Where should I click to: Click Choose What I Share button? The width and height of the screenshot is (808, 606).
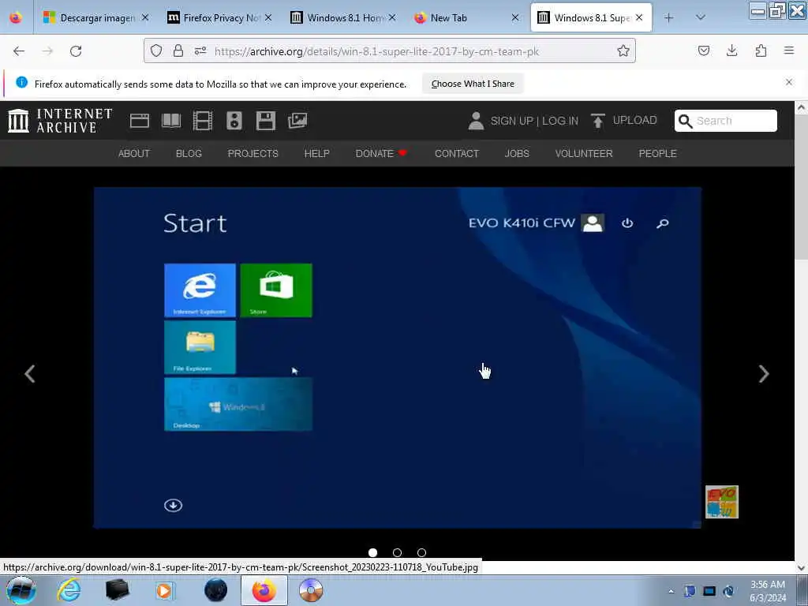[x=473, y=84]
